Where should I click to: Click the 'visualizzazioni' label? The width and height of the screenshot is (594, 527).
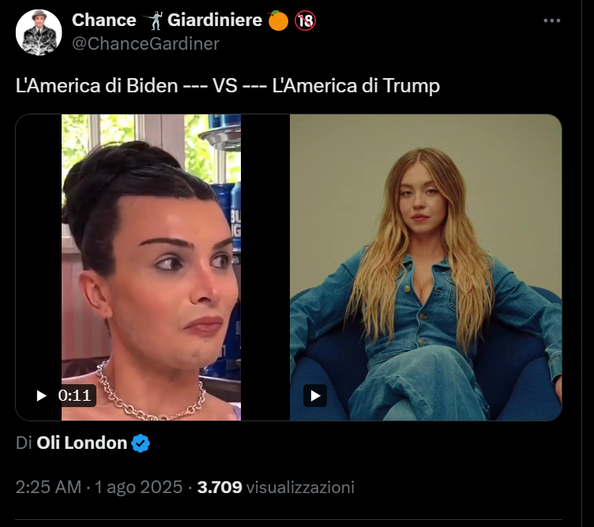[300, 488]
